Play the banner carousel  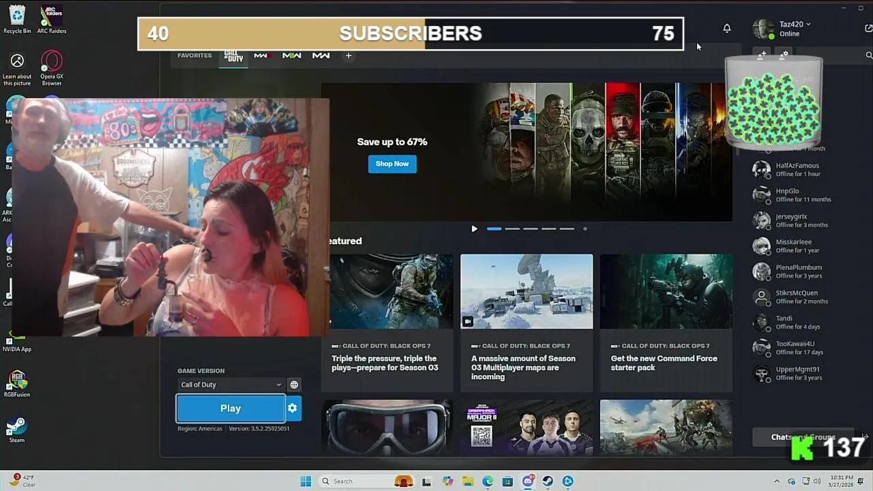pos(475,228)
